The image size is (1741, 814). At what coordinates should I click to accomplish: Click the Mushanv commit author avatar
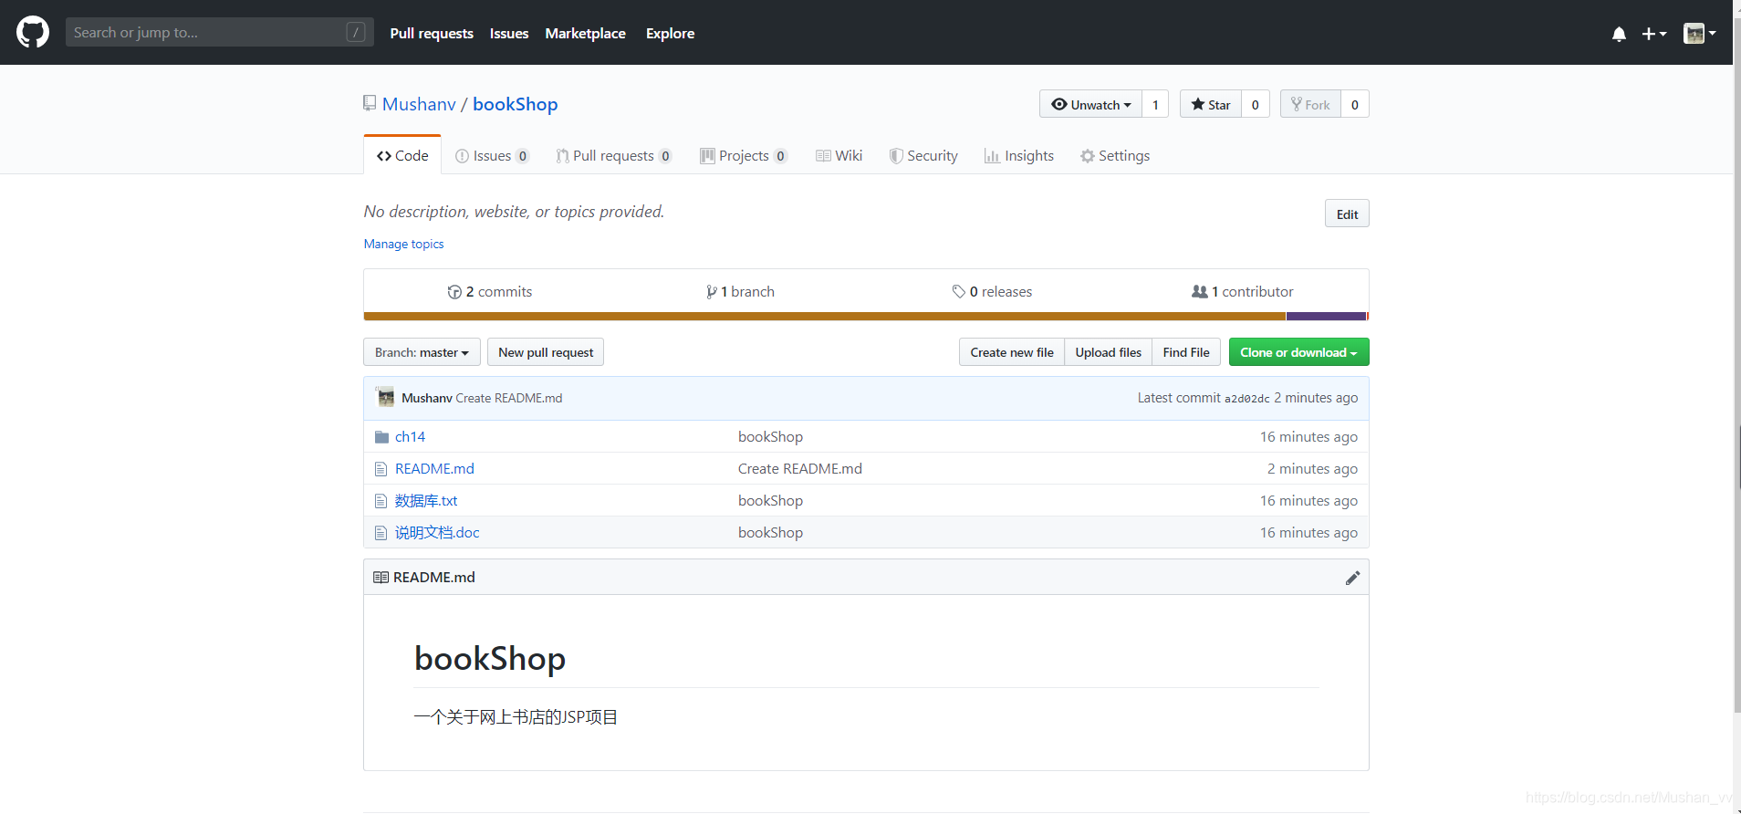coord(386,398)
